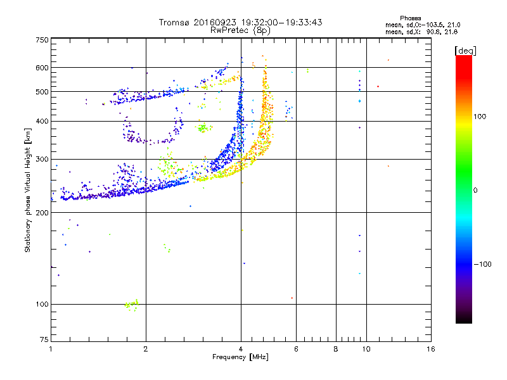Screen dimensions: 507x380
Task: Click the '750' height axis tick label
Action: (42, 40)
